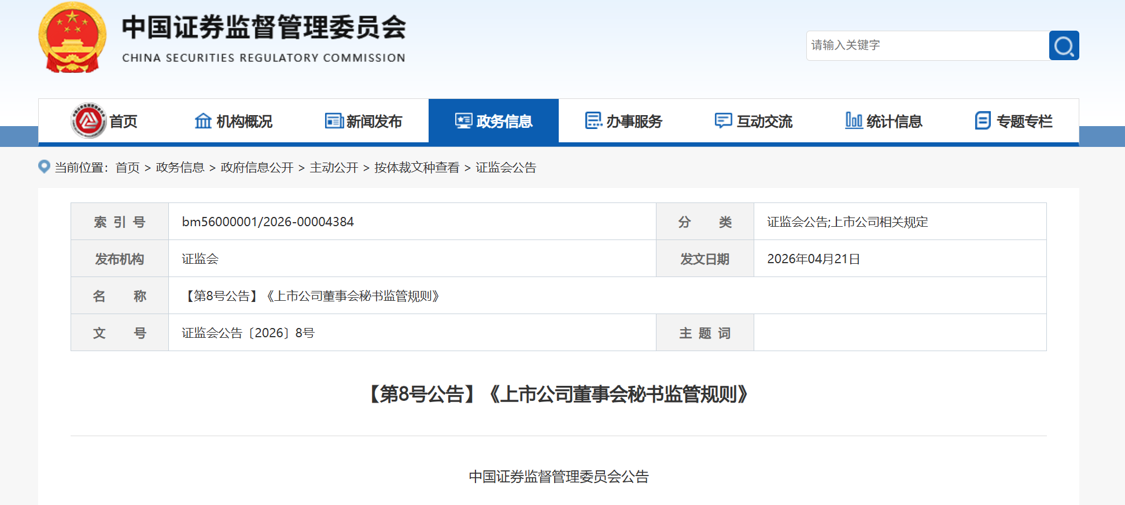Click the red home logo icon

click(88, 121)
